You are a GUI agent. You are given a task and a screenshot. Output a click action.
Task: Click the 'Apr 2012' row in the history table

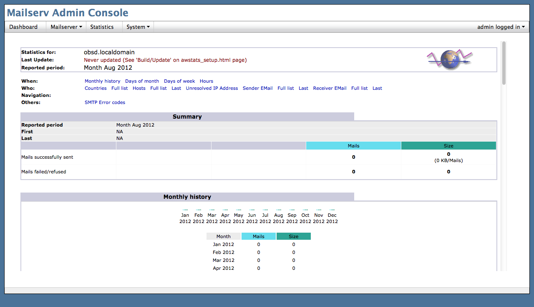[x=259, y=268]
